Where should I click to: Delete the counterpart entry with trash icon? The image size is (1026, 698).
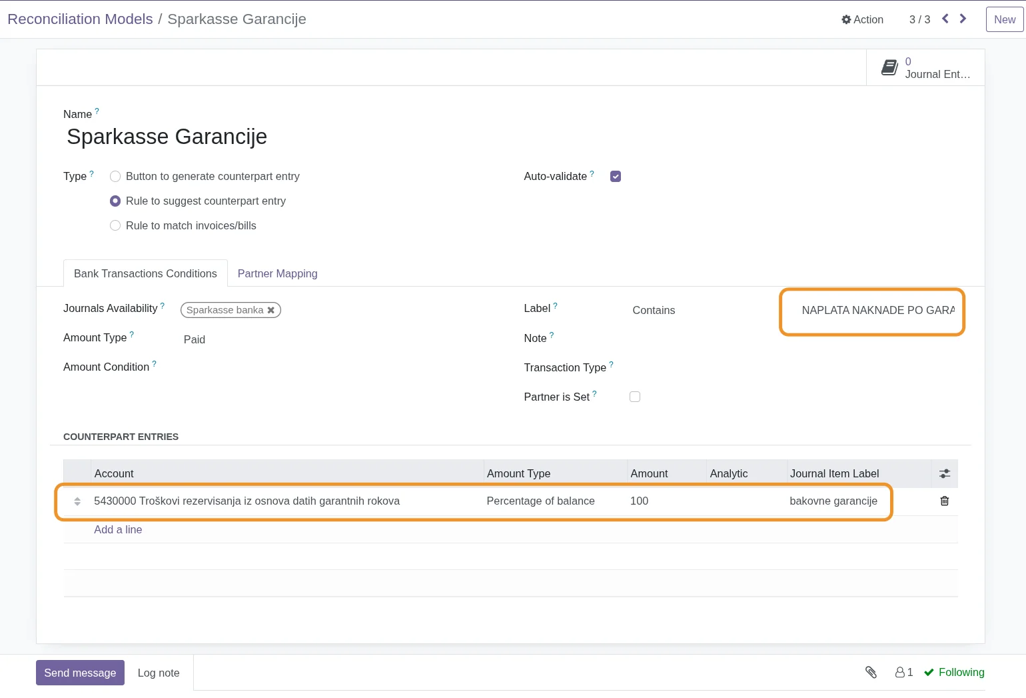(x=944, y=501)
